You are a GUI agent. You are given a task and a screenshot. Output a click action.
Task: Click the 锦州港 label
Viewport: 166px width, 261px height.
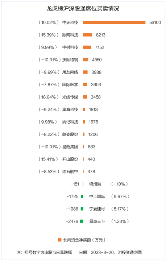95,184
